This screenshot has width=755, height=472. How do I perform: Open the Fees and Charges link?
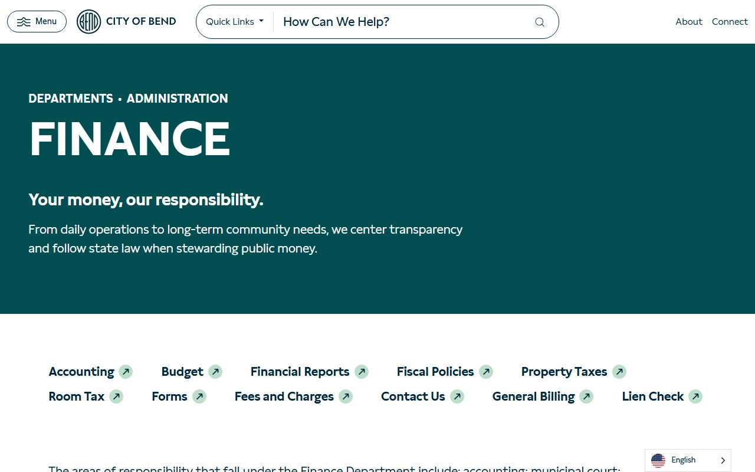(x=284, y=396)
